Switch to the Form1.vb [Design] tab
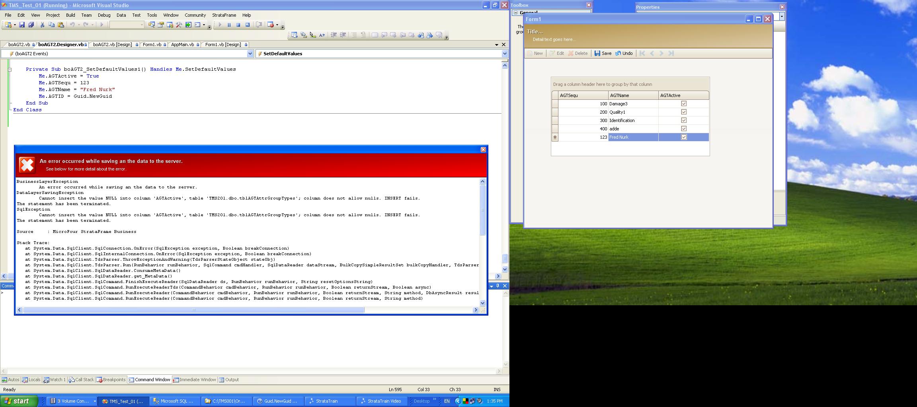The width and height of the screenshot is (917, 407). 223,45
